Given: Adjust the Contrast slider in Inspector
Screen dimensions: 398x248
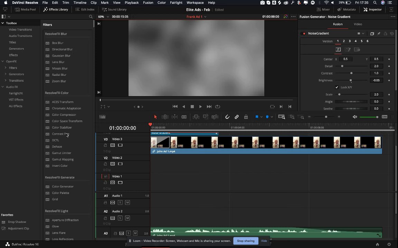Looking at the screenshot, I should coord(351,73).
